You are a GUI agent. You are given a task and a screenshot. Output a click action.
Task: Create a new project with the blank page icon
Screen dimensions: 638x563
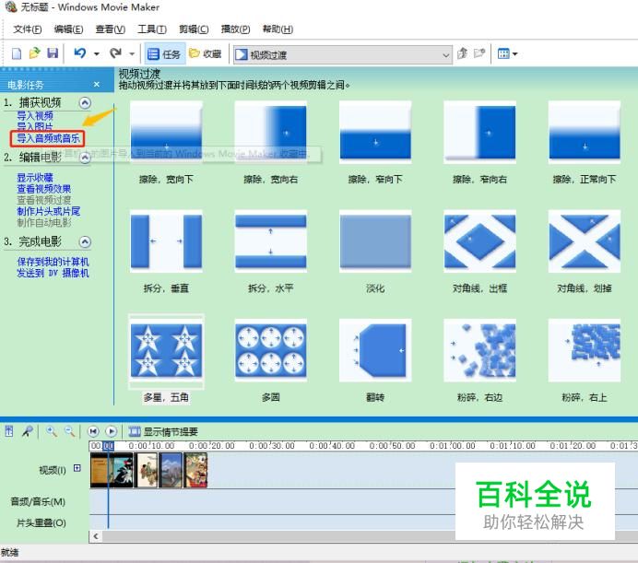(17, 53)
